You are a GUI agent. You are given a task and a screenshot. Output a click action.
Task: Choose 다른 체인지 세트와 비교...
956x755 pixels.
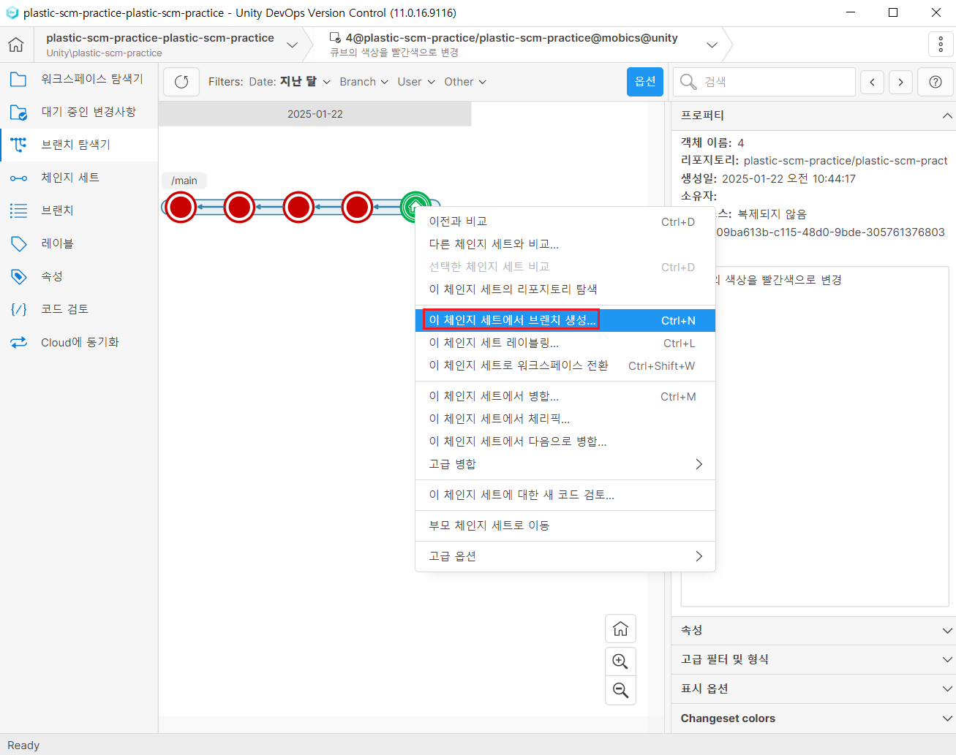[565, 244]
